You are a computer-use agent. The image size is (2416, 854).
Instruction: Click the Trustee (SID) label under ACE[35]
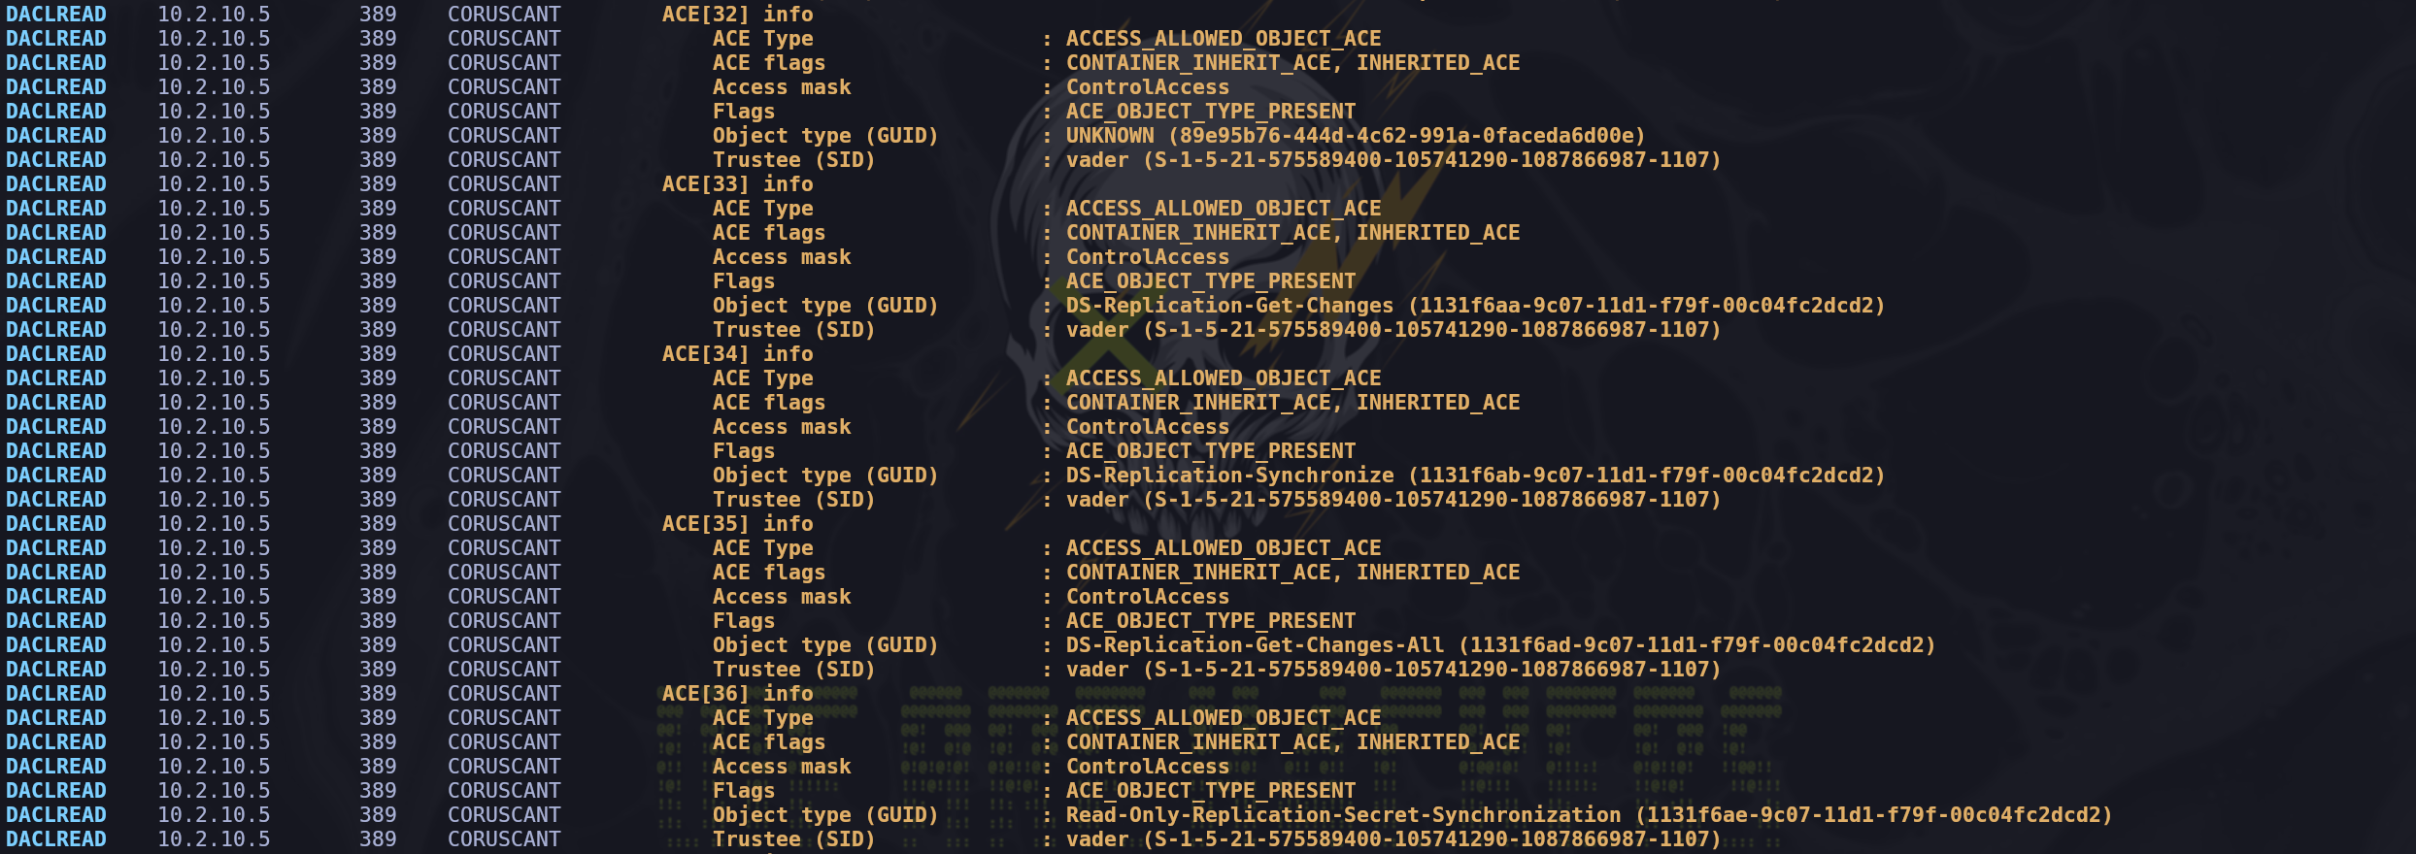pos(793,670)
